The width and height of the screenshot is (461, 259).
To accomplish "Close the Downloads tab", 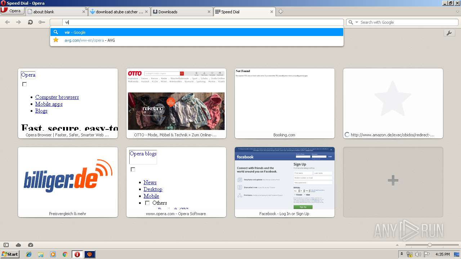I will (209, 12).
